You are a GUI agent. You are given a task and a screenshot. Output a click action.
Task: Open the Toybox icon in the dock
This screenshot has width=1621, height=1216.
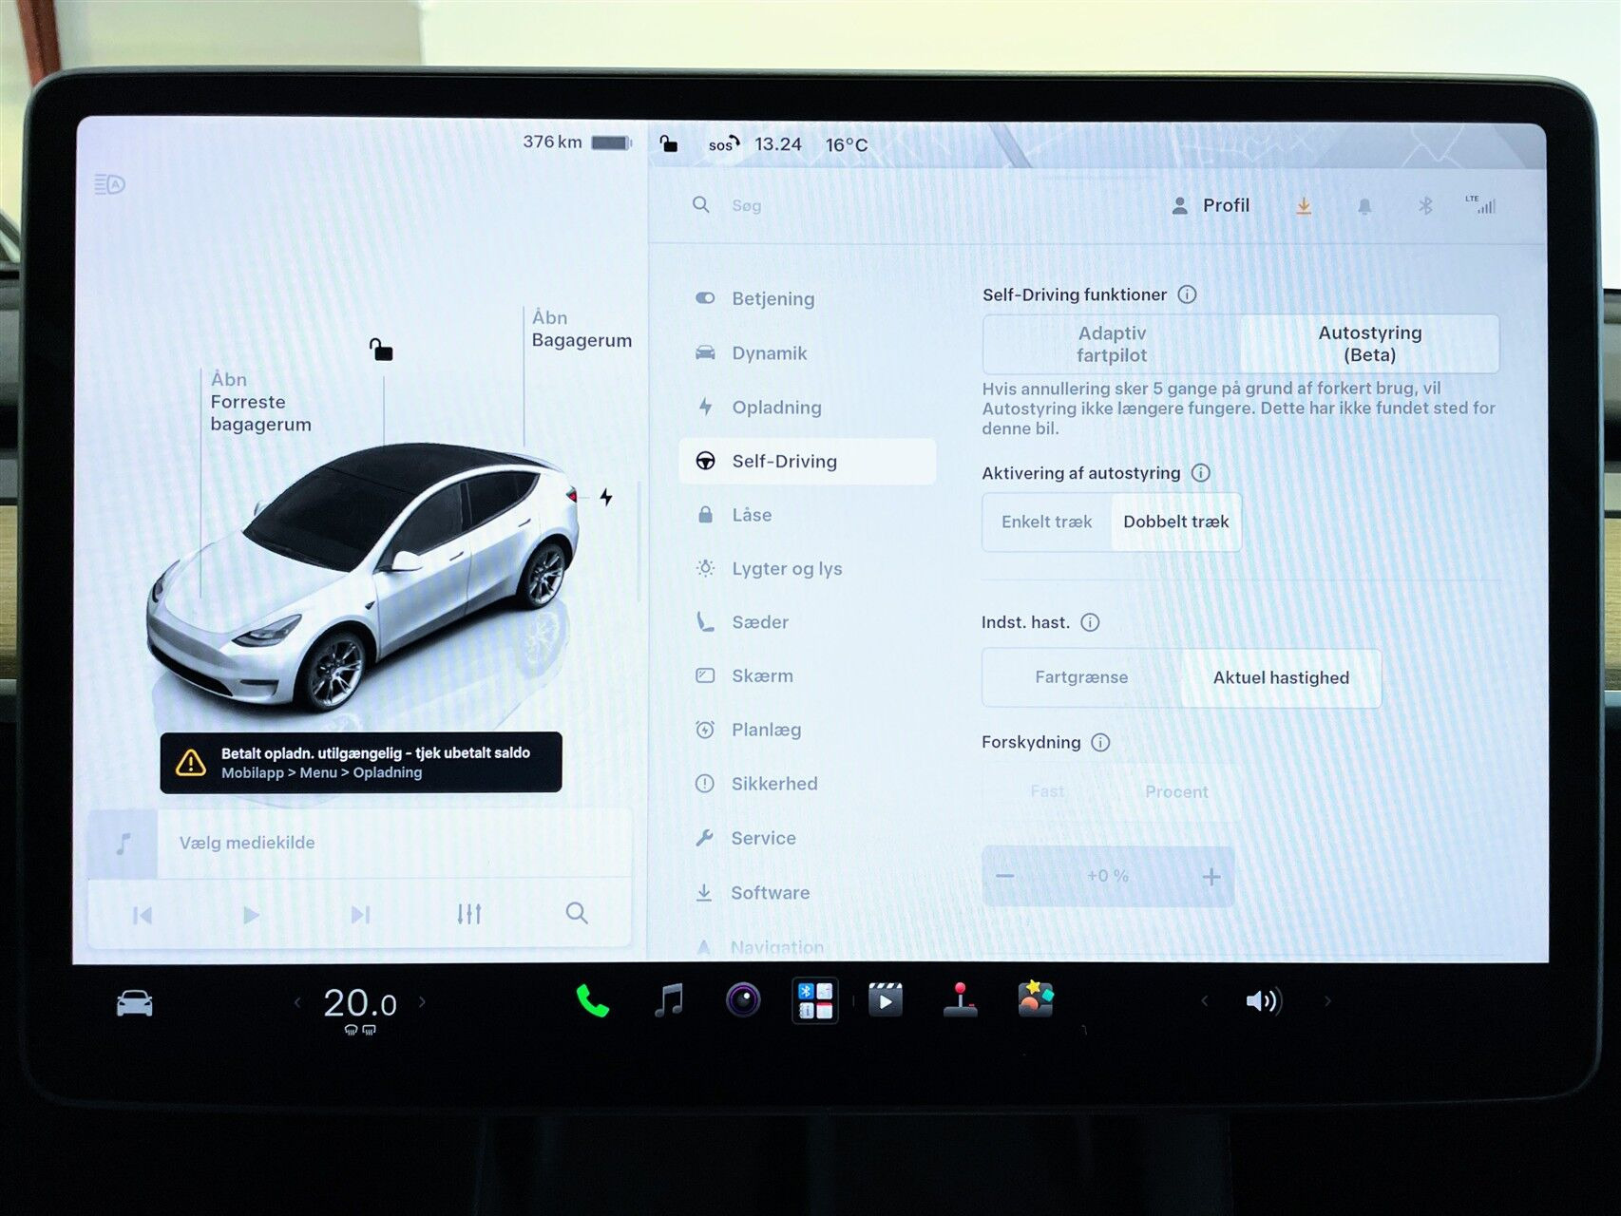click(1036, 999)
